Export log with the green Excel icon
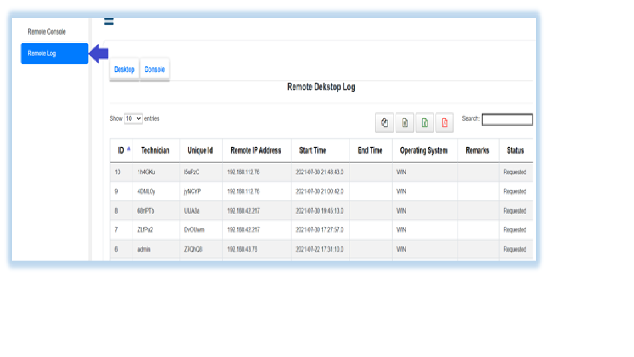The height and width of the screenshot is (357, 634). pyautogui.click(x=424, y=123)
